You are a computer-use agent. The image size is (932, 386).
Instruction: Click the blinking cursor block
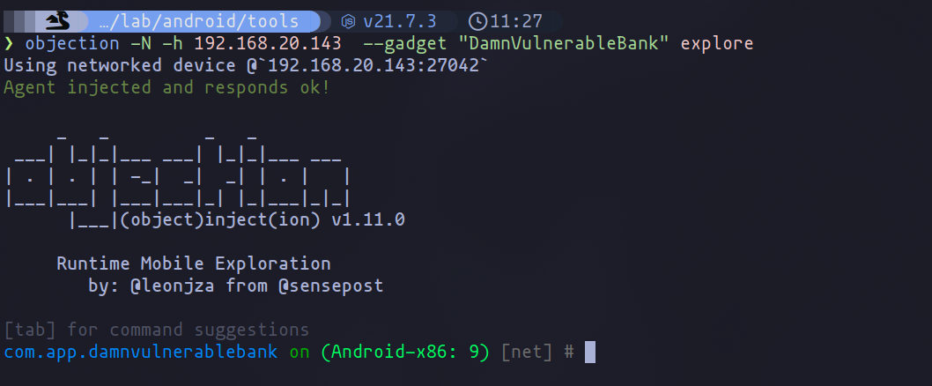pyautogui.click(x=589, y=352)
